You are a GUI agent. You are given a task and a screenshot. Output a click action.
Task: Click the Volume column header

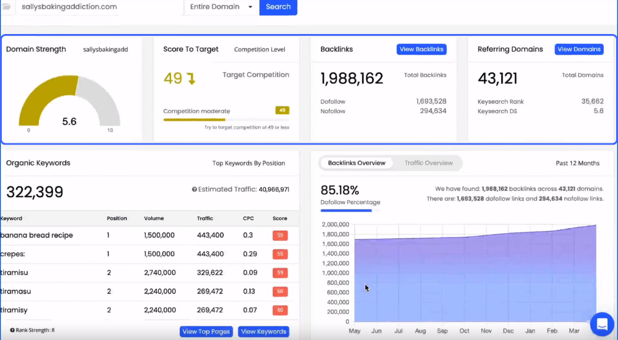click(x=154, y=218)
